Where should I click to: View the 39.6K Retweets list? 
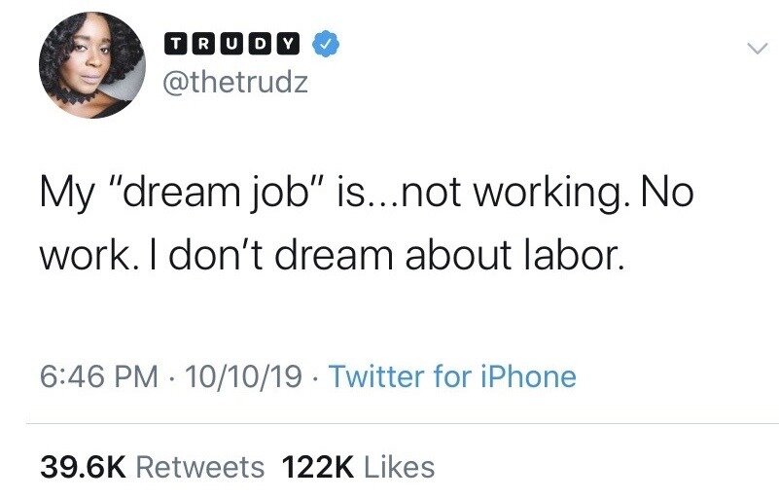(151, 467)
